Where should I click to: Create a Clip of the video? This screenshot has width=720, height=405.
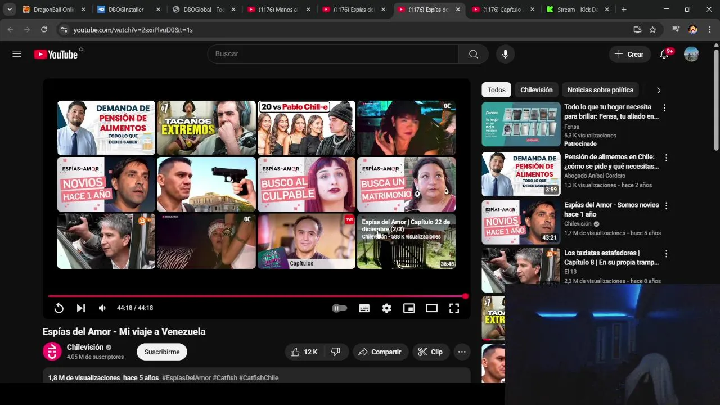tap(430, 352)
